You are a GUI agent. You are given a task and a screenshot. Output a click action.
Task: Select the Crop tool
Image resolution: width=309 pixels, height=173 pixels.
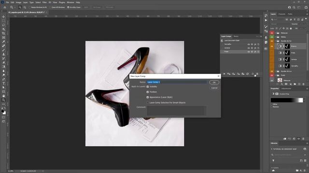pyautogui.click(x=3, y=33)
